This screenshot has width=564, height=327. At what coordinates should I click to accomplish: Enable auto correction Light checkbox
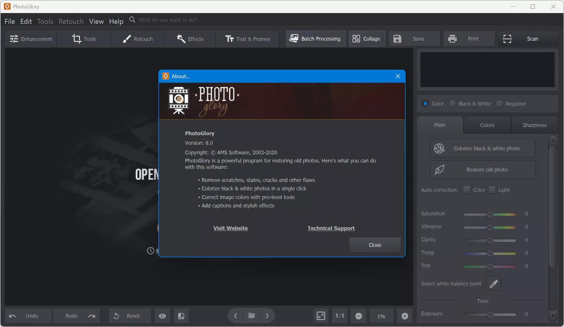pyautogui.click(x=492, y=190)
